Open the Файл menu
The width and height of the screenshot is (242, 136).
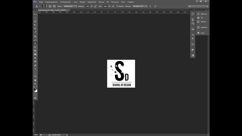click(x=41, y=2)
